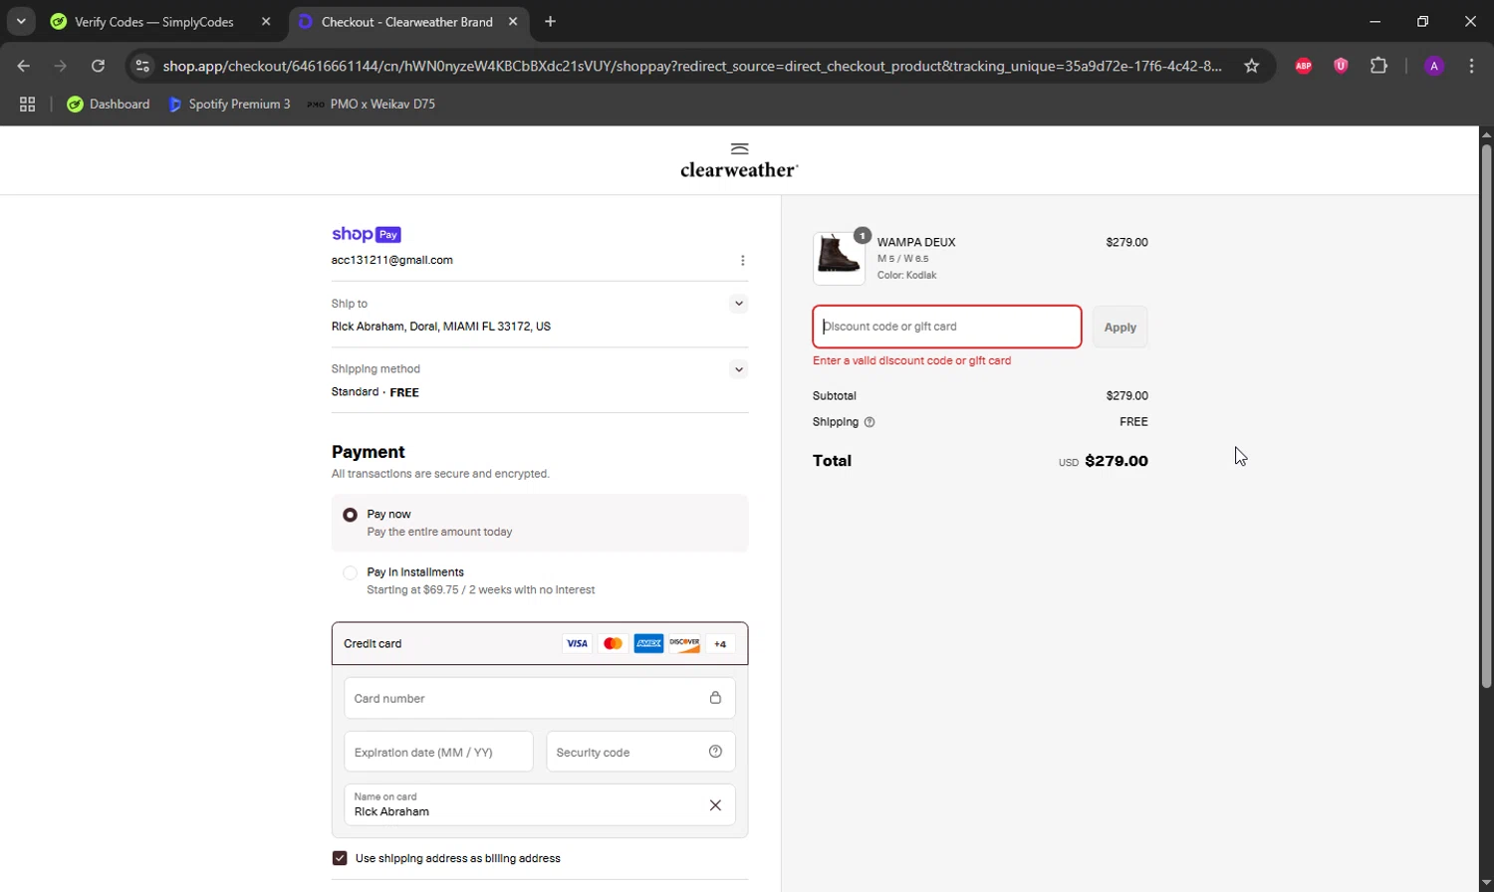Open the Extensions puzzle menu
Viewport: 1494px width, 892px height.
coord(1378,66)
